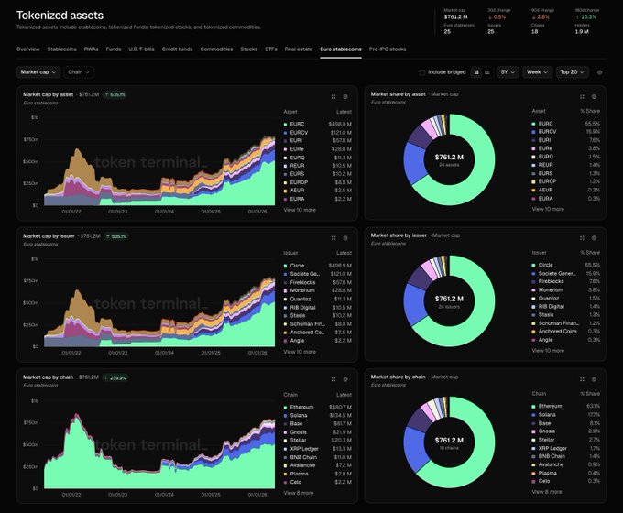
Task: Toggle Solana swatch in chain market share legend
Action: click(533, 415)
